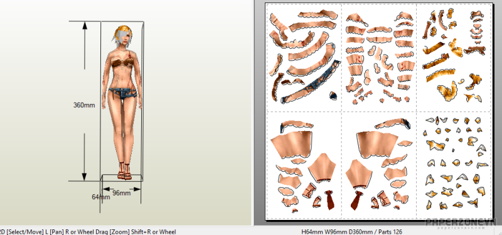
Task: Select the character's blonde hair in 3D view
Action: [x=122, y=34]
